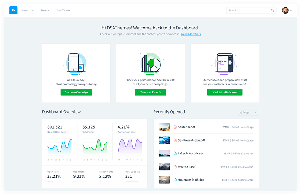Click the Open Rate progress bar
Screen dimensions: 301x195
(55, 181)
